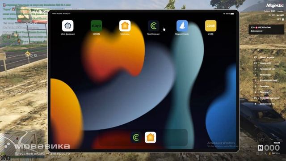
Task: Click the Навигатор hint row
Action: (x=263, y=63)
